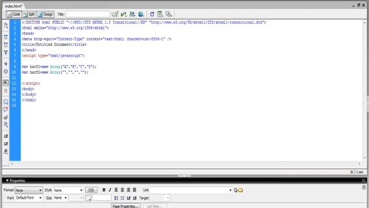This screenshot has width=369, height=208.
Task: Click the Preview in browser globe icon
Action: click(x=141, y=14)
